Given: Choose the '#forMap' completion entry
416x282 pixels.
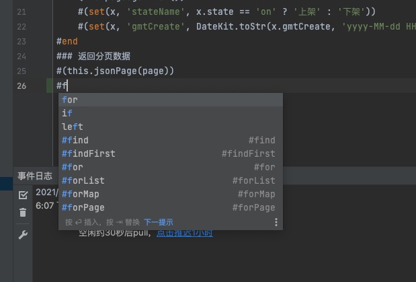Looking at the screenshot, I should click(81, 194).
